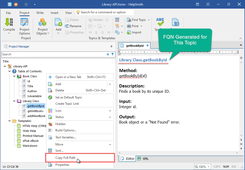Open the Icon submenu in the context menu
The height and width of the screenshot is (170, 245).
click(80, 111)
